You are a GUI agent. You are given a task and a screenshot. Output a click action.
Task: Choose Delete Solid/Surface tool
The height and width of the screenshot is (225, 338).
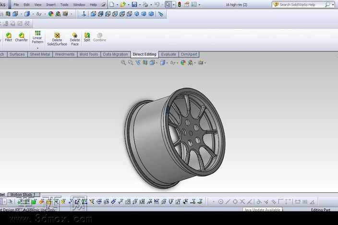point(57,39)
